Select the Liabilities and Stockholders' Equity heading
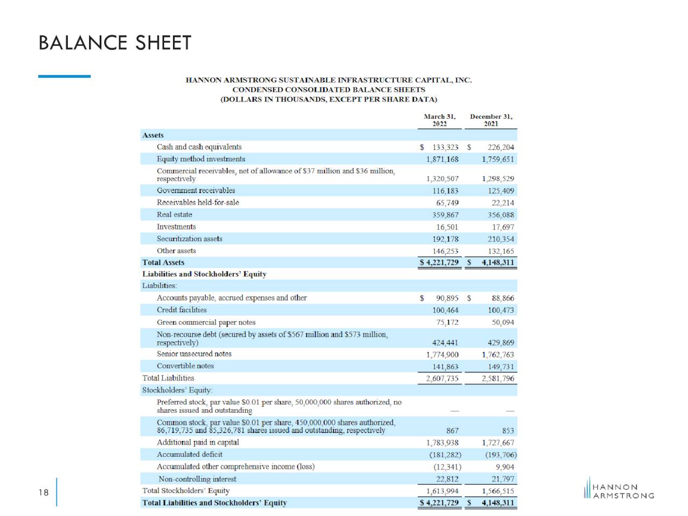The image size is (688, 516). tap(204, 274)
